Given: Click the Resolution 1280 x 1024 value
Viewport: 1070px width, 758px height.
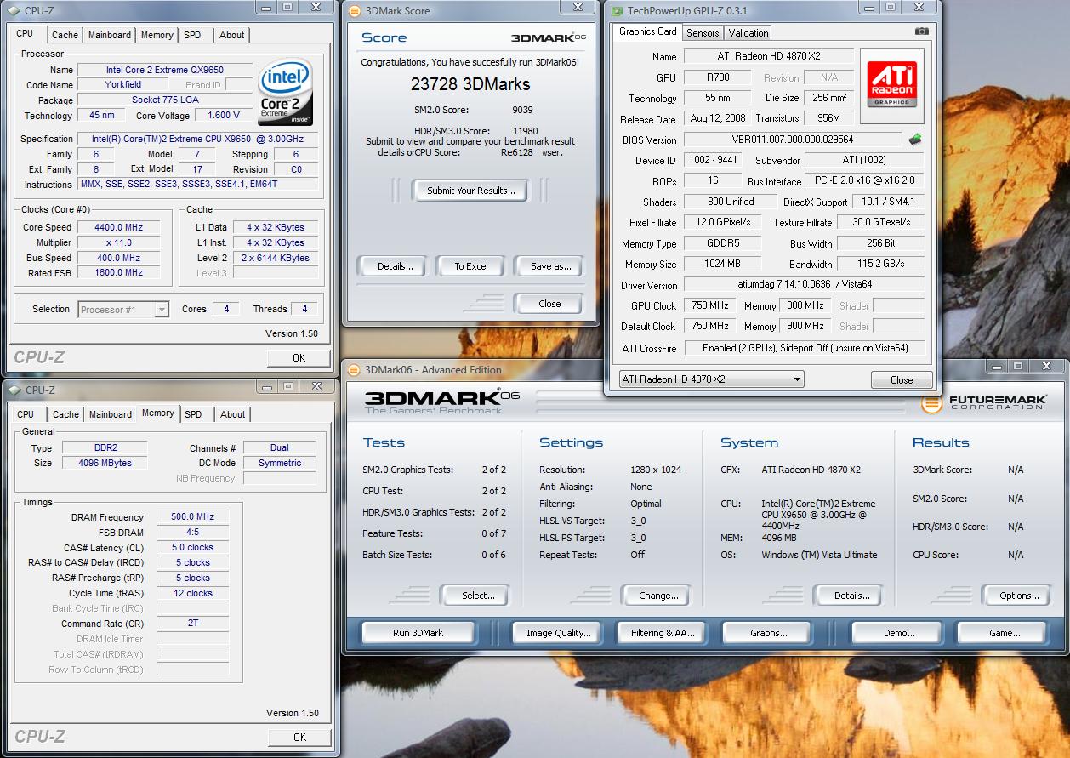Looking at the screenshot, I should pyautogui.click(x=656, y=470).
